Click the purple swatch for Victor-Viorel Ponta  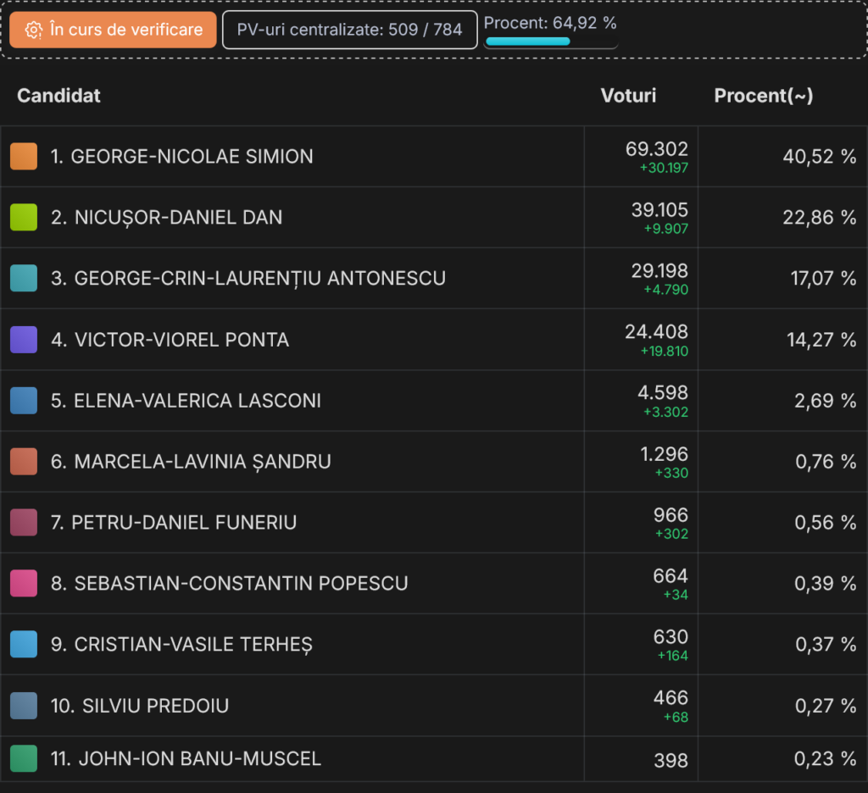point(24,339)
